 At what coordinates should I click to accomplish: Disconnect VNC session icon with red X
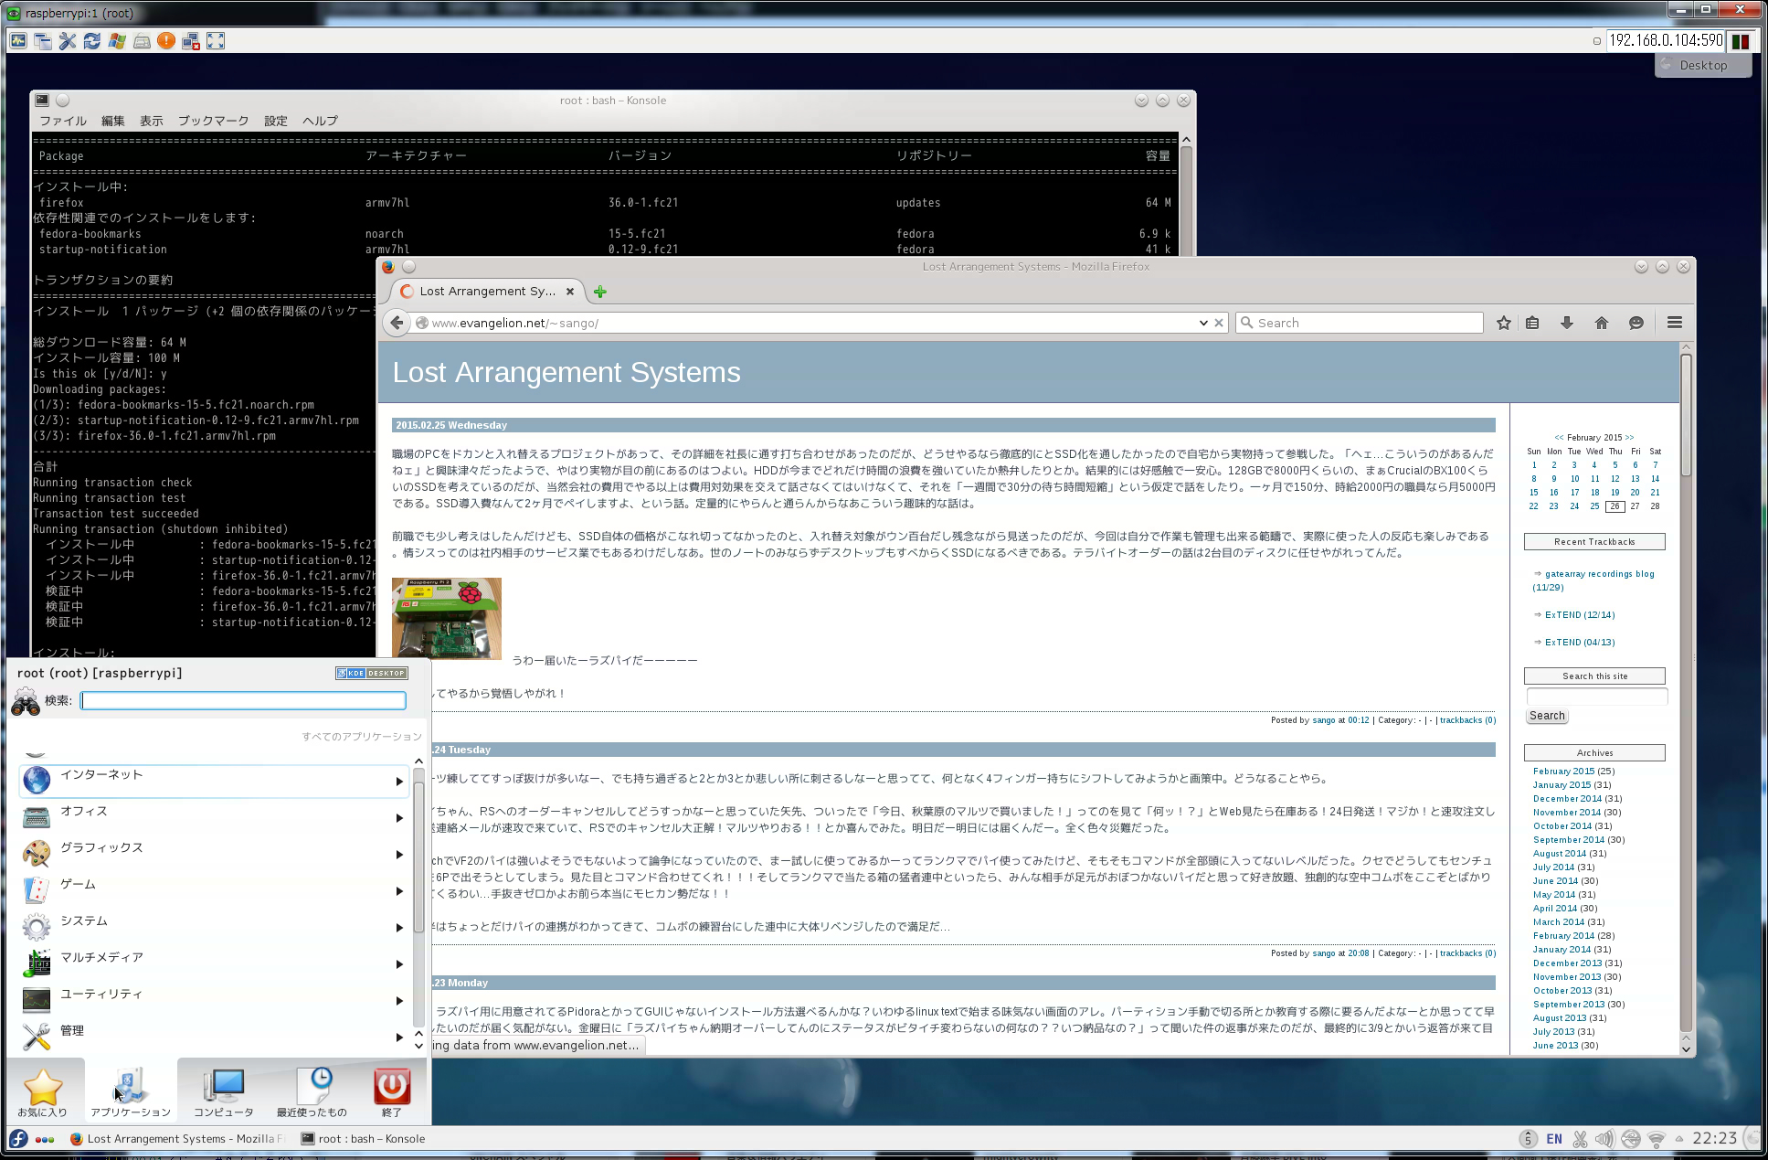pyautogui.click(x=191, y=41)
